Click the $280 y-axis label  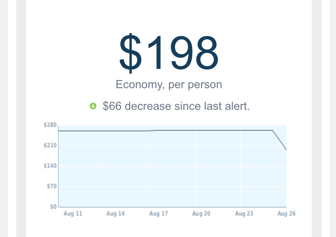(x=50, y=125)
